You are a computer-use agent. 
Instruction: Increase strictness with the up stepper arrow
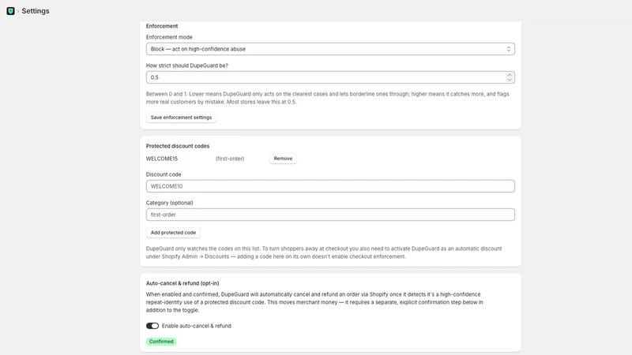click(x=510, y=75)
